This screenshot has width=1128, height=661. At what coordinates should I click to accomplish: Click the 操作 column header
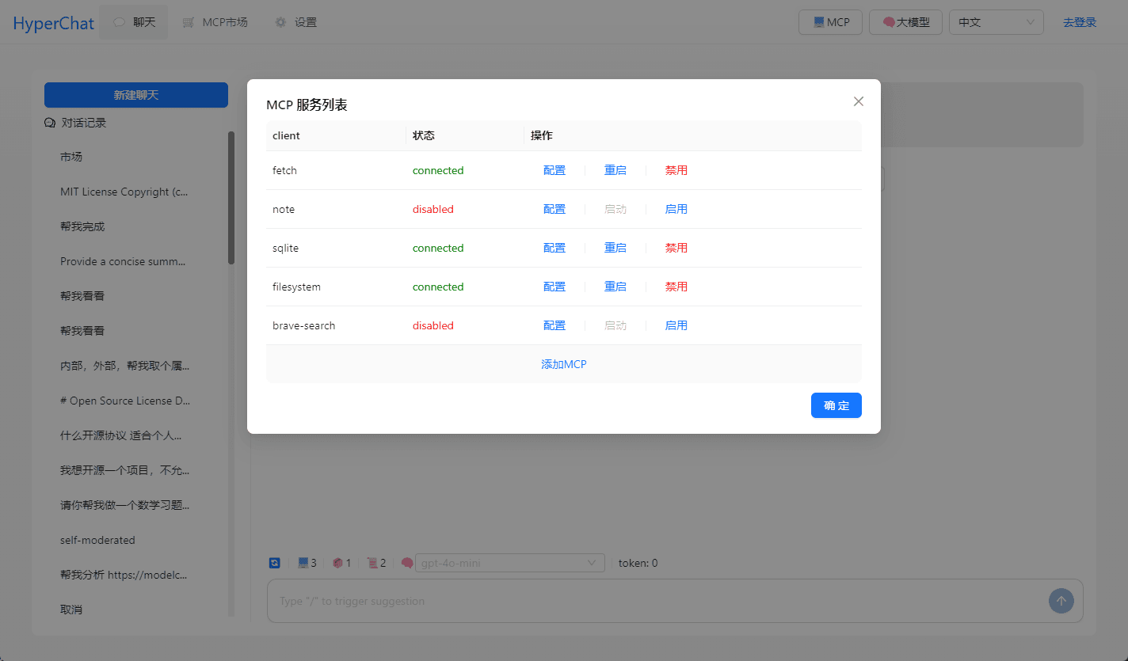693,135
